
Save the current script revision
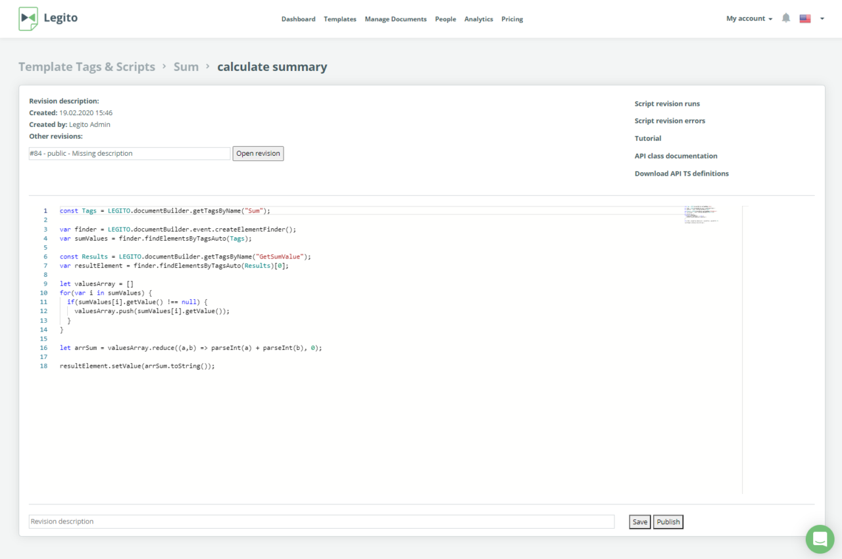tap(639, 522)
